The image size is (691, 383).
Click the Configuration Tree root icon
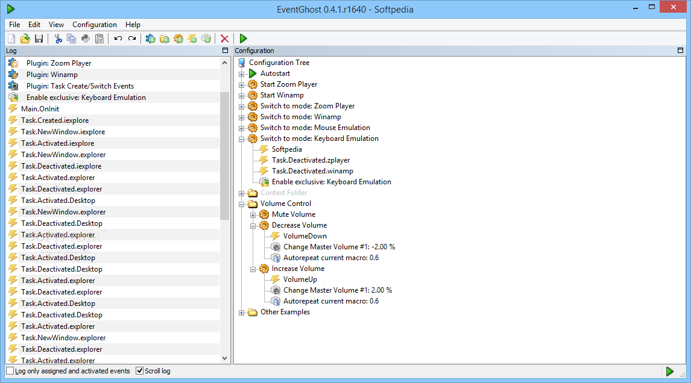(x=242, y=63)
